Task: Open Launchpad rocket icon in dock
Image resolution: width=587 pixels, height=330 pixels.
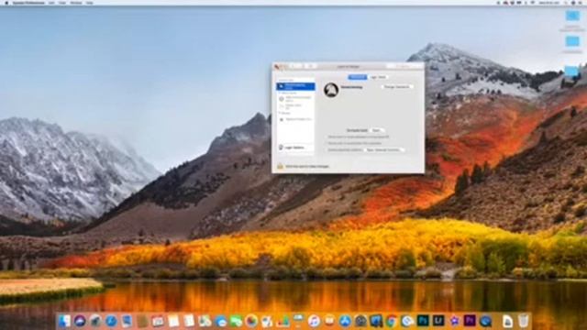Action: coord(95,321)
